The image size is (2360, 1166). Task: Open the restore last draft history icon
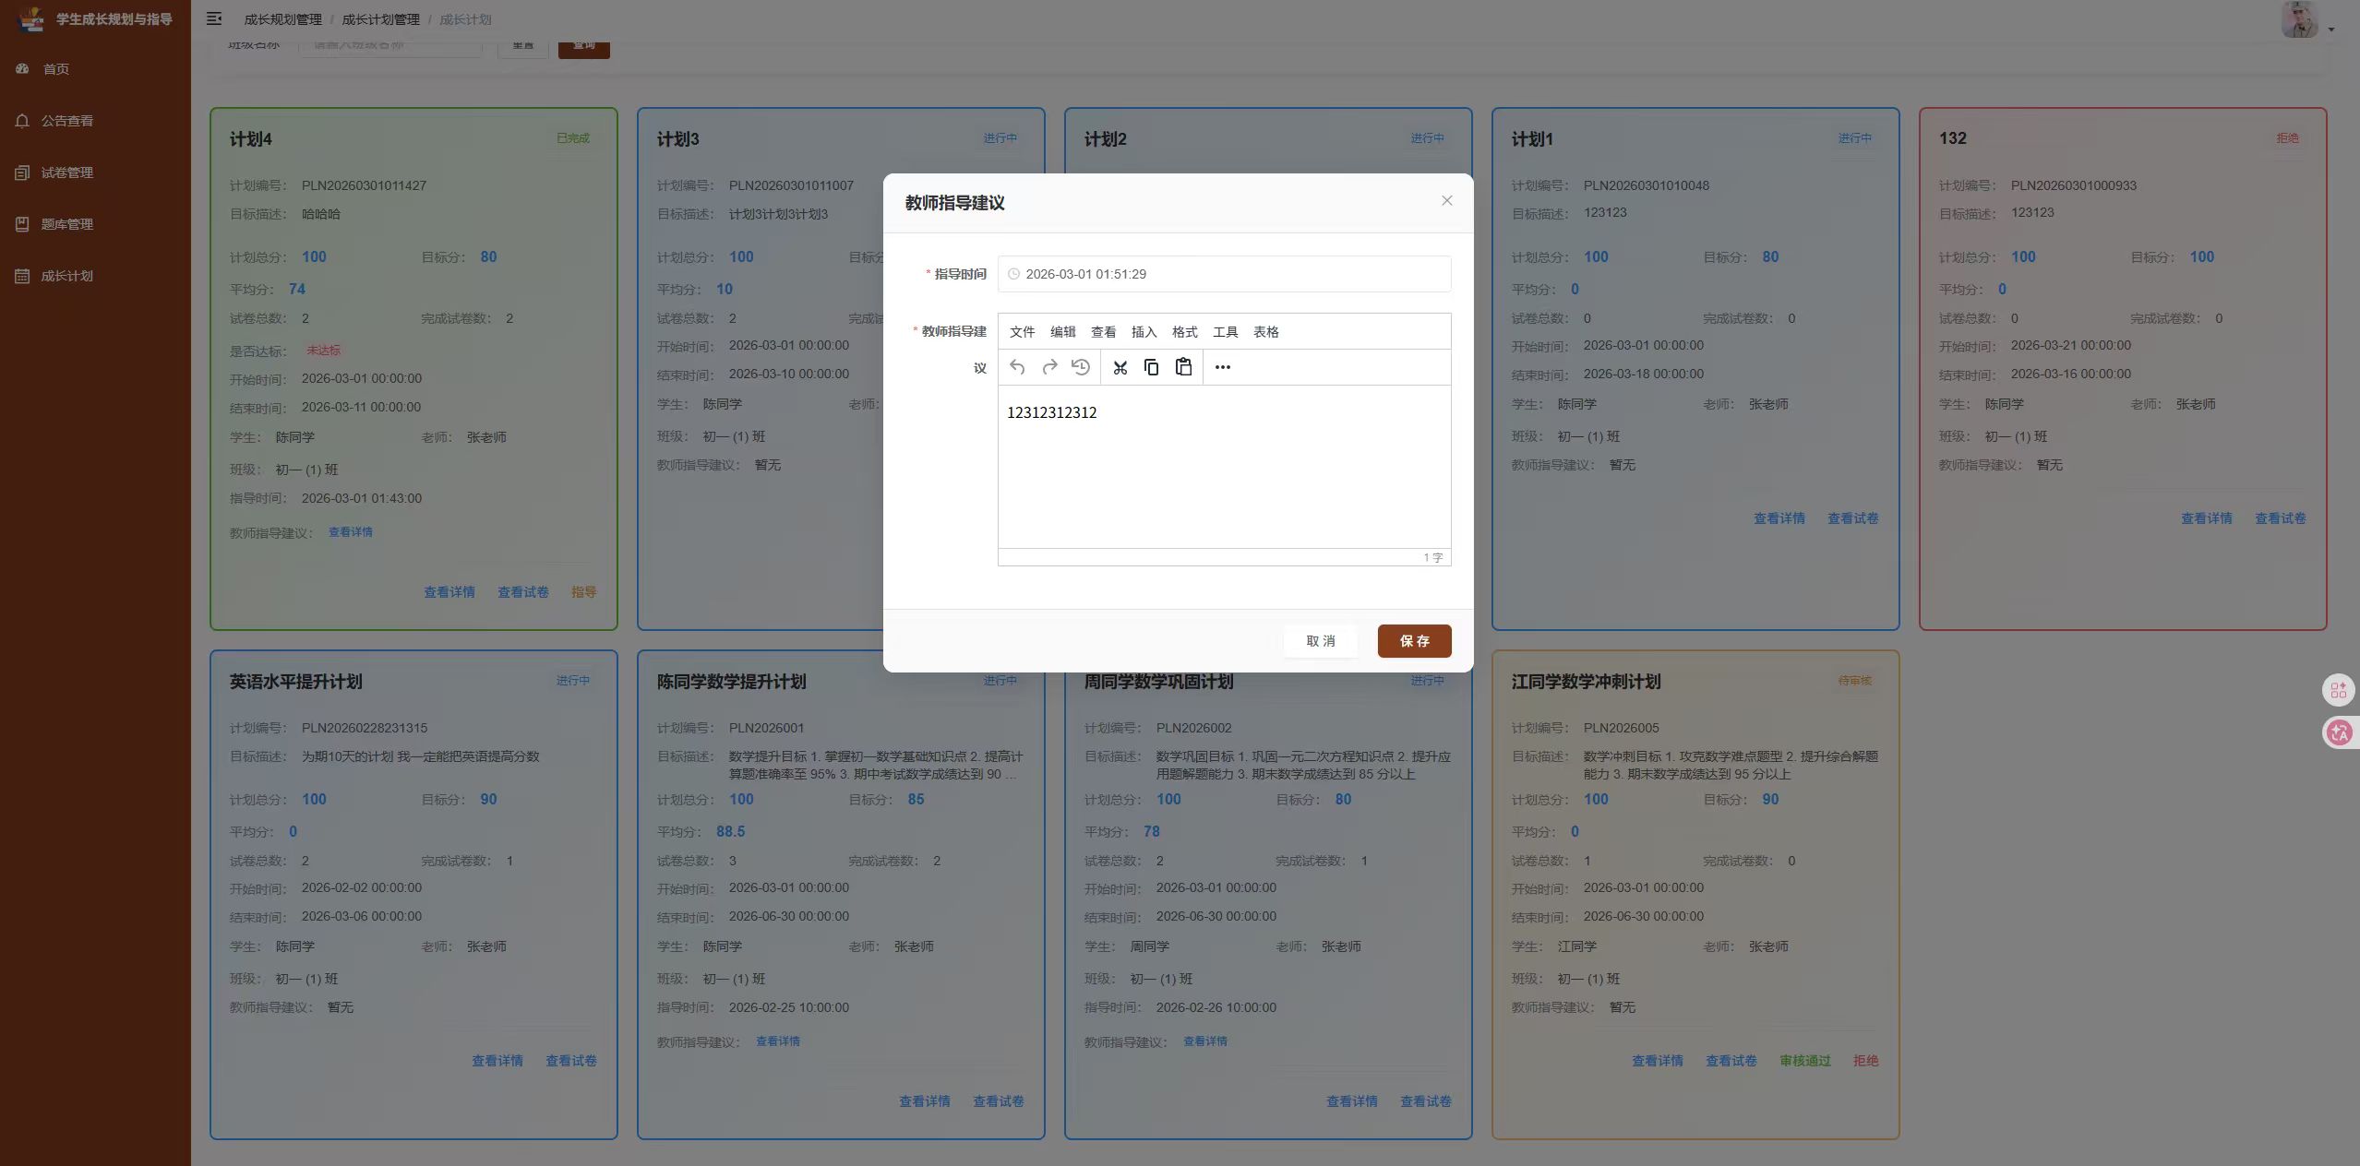point(1081,367)
